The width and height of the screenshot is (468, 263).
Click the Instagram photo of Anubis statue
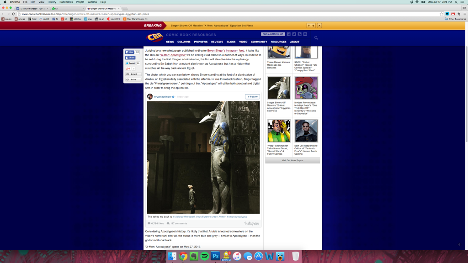(x=203, y=157)
